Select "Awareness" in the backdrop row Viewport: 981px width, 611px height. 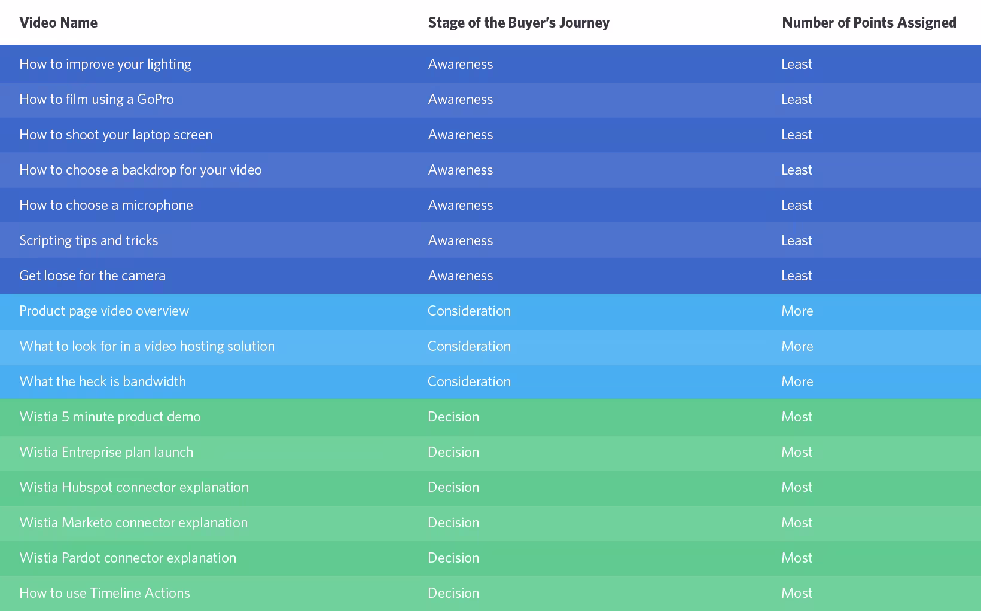click(x=461, y=170)
